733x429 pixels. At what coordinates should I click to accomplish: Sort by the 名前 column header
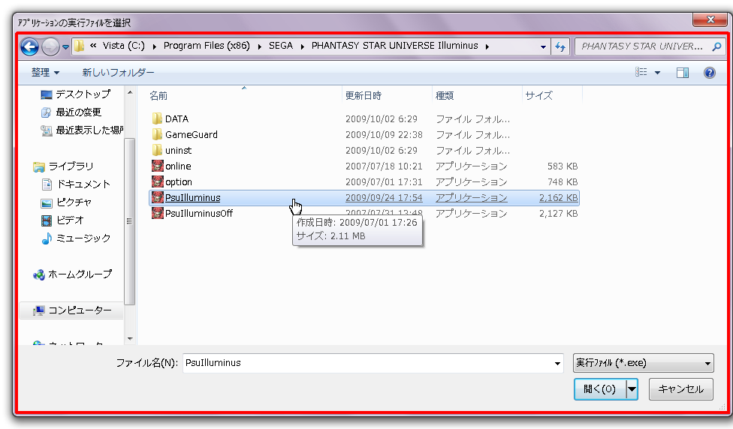click(x=158, y=96)
